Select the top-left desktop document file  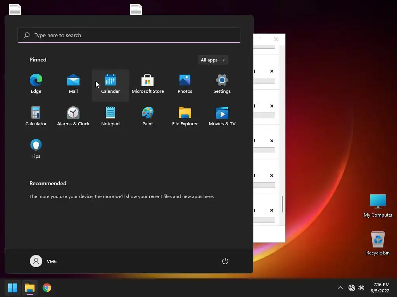coord(15,9)
